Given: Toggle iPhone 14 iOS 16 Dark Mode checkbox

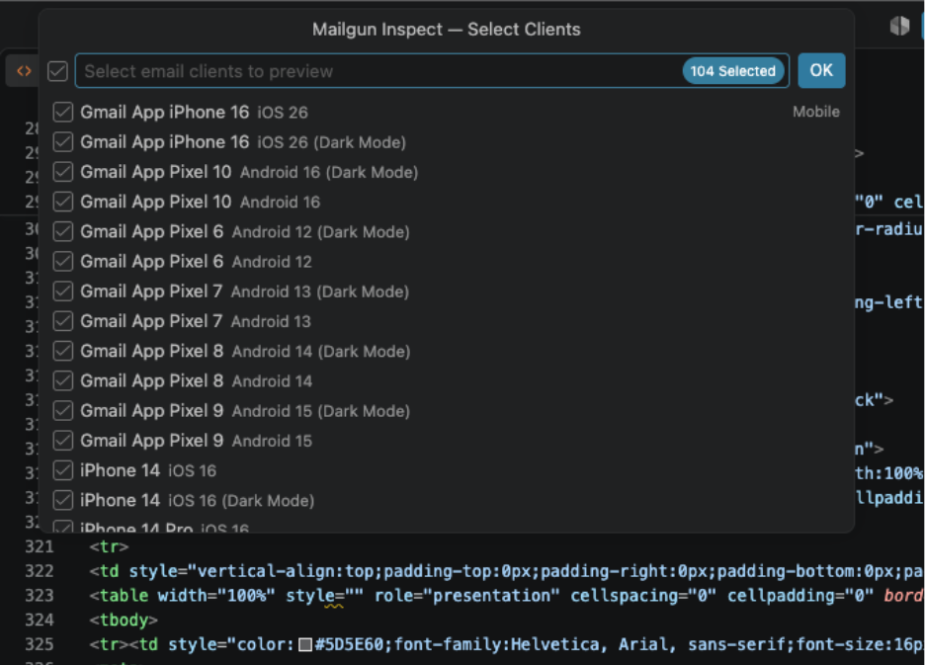Looking at the screenshot, I should (x=63, y=500).
